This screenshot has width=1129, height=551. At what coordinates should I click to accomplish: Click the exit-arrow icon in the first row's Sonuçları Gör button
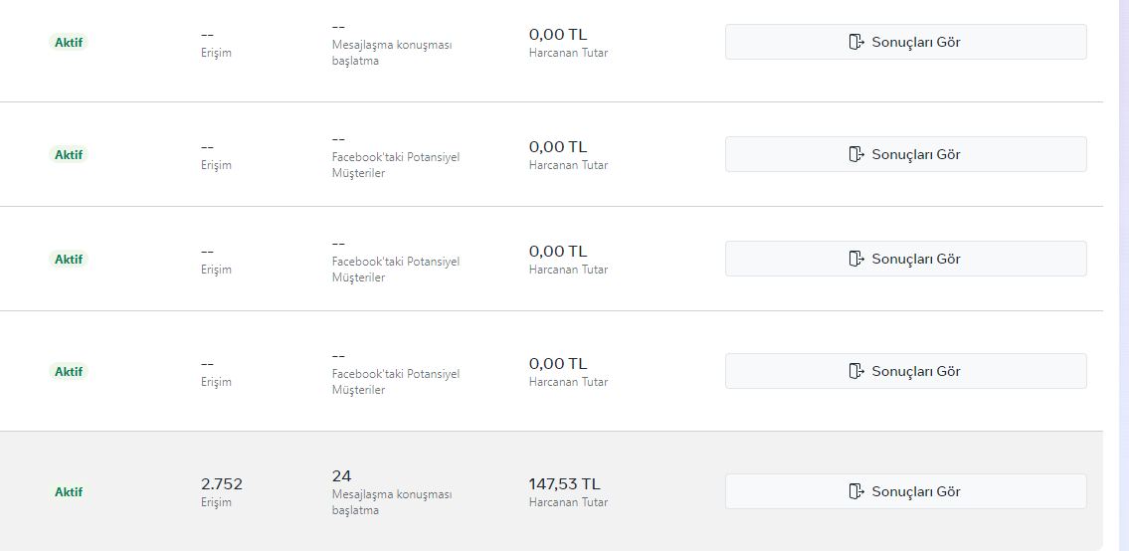click(856, 42)
